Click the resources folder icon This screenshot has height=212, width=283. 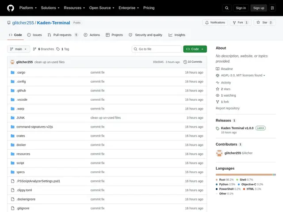click(12, 154)
